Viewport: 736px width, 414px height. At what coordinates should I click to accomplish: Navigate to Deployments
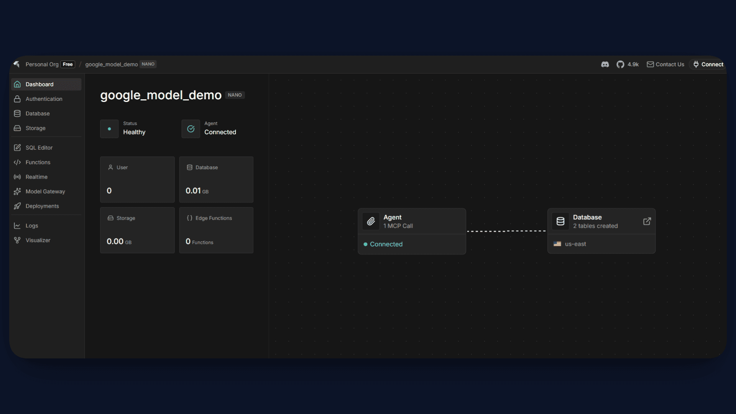42,206
